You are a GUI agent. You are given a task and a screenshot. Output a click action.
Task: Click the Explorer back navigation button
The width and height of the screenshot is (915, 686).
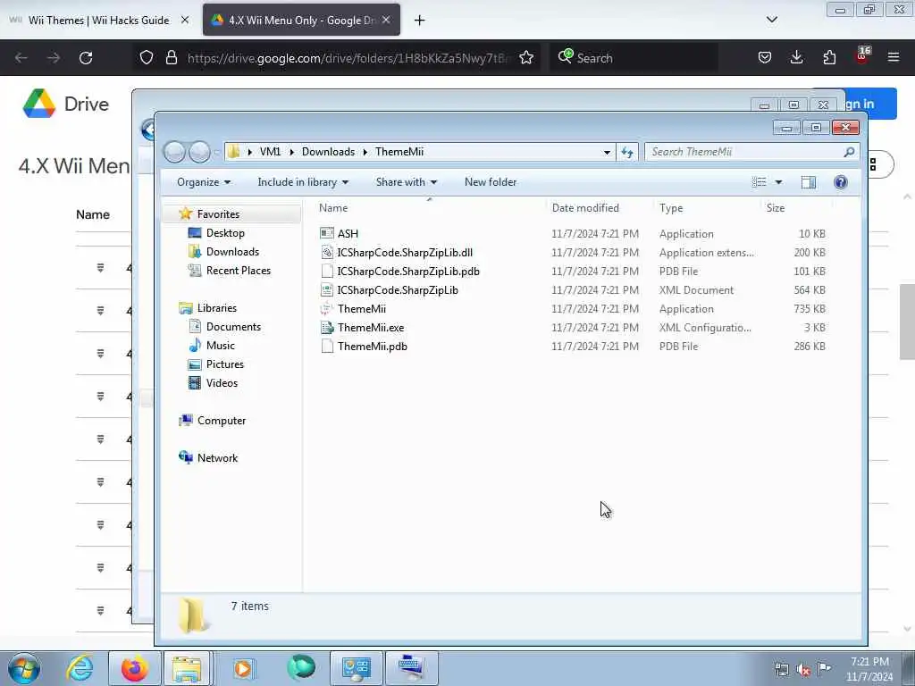tap(174, 152)
